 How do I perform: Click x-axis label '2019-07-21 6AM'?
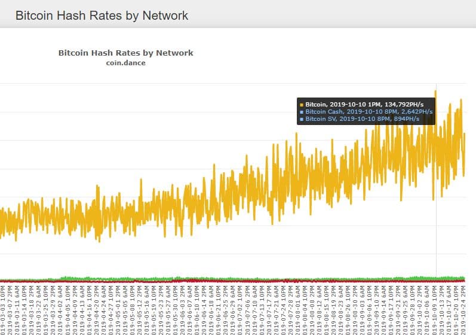[277, 310]
